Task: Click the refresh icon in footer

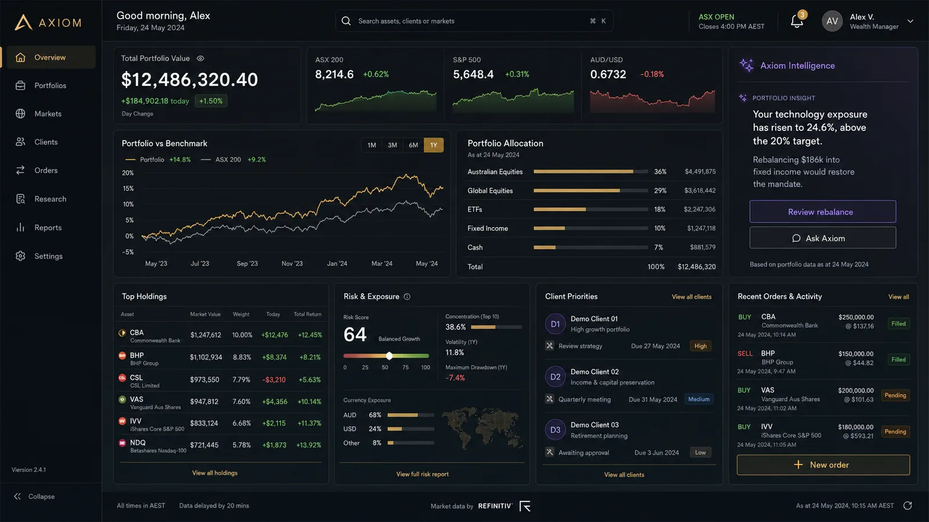Action: pos(908,506)
